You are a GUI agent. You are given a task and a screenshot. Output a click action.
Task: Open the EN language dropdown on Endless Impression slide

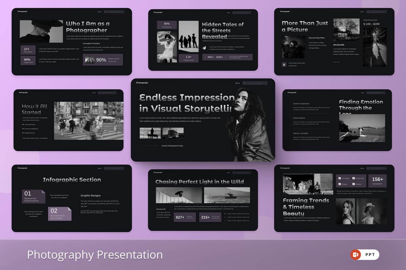tap(238, 83)
